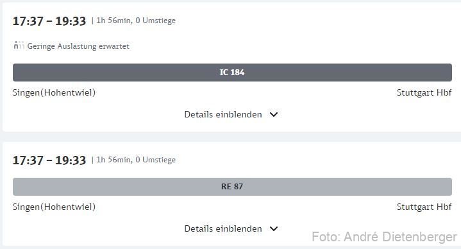Screen dimensions: 461x249
Task: Click the occupancy icon beside Geringe Auslastung
Action: click(x=19, y=46)
